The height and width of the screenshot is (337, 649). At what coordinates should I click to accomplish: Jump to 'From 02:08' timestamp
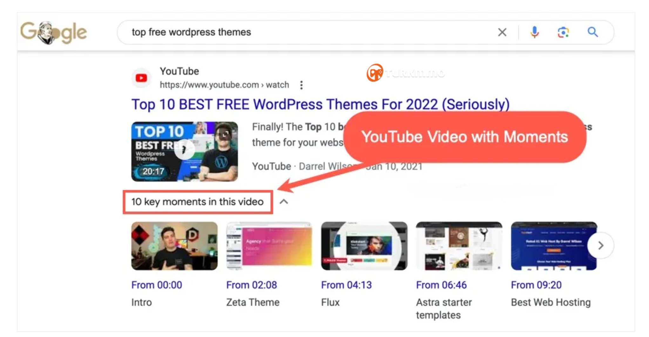[252, 285]
